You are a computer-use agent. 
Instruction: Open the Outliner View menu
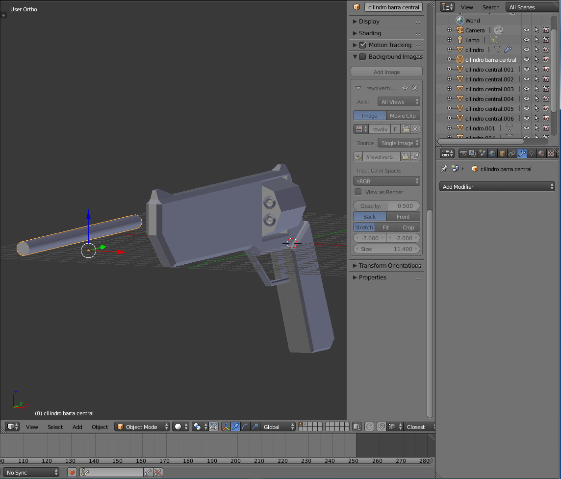click(466, 7)
